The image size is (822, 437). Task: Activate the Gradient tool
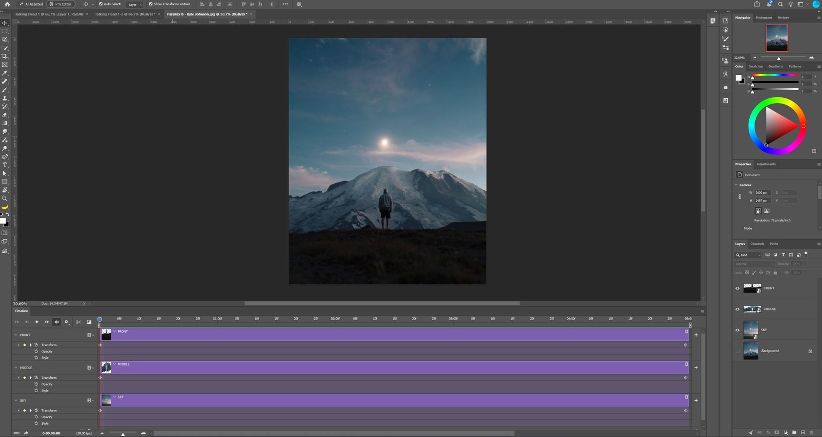coord(5,123)
